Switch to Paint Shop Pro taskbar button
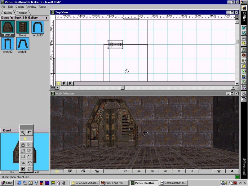The image size is (248, 186). pyautogui.click(x=114, y=183)
